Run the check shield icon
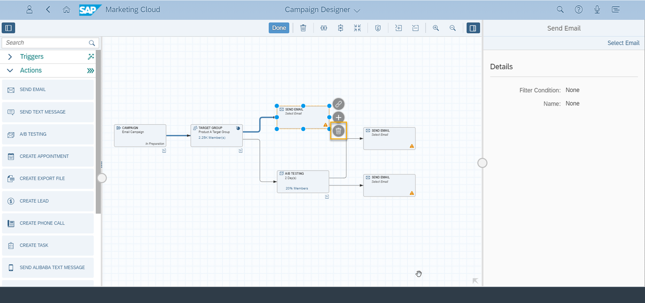This screenshot has height=303, width=645. pos(378,28)
